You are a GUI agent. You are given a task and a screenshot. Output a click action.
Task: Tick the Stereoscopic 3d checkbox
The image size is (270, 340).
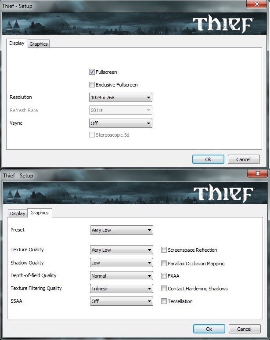tap(92, 135)
